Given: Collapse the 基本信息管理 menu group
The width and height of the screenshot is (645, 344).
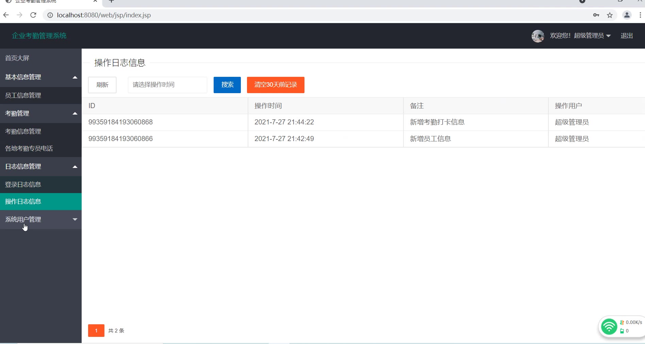Looking at the screenshot, I should [41, 77].
